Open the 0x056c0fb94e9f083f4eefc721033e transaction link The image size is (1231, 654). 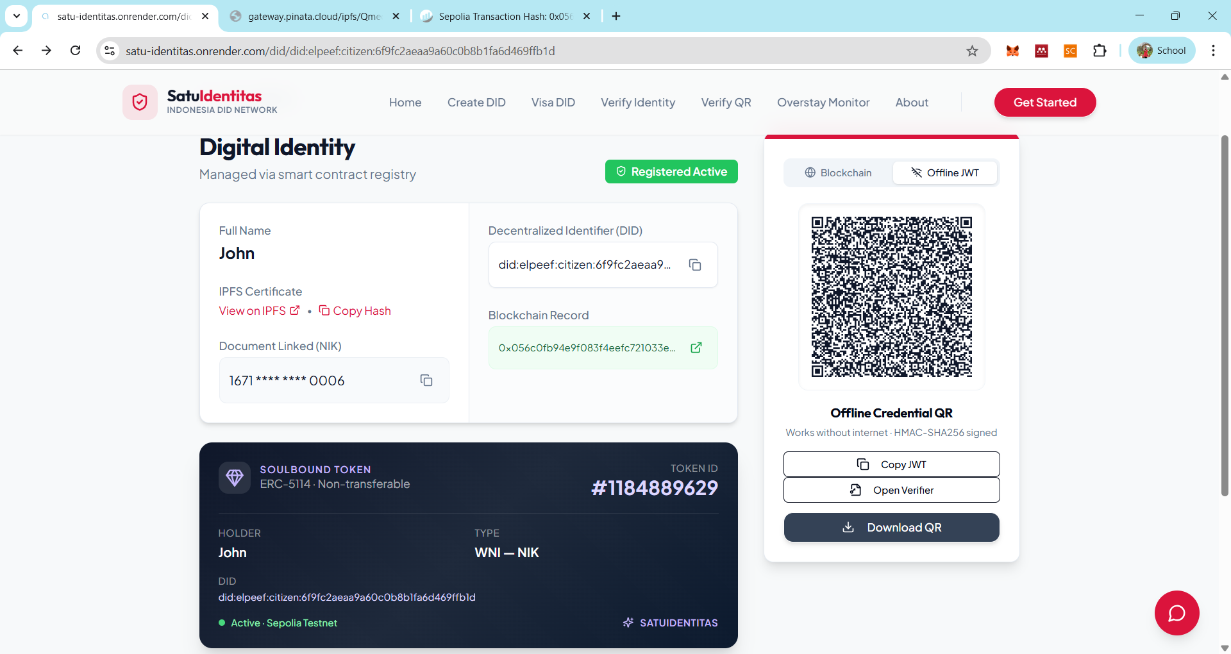(x=587, y=348)
